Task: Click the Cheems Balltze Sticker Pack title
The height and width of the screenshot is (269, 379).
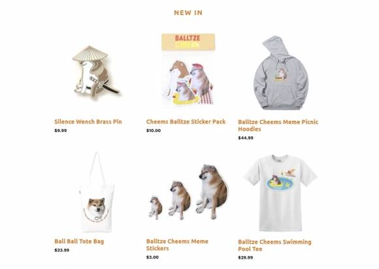Action: 186,121
